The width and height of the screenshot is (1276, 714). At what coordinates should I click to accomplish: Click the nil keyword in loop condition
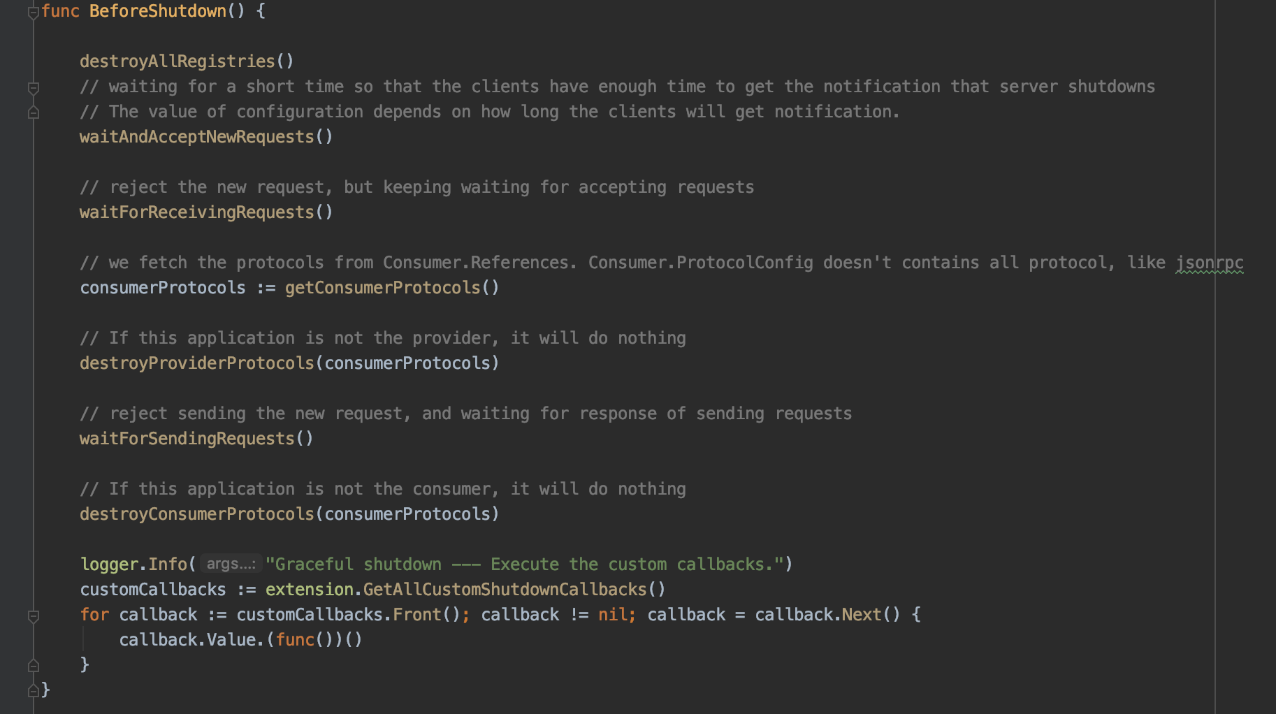[613, 615]
